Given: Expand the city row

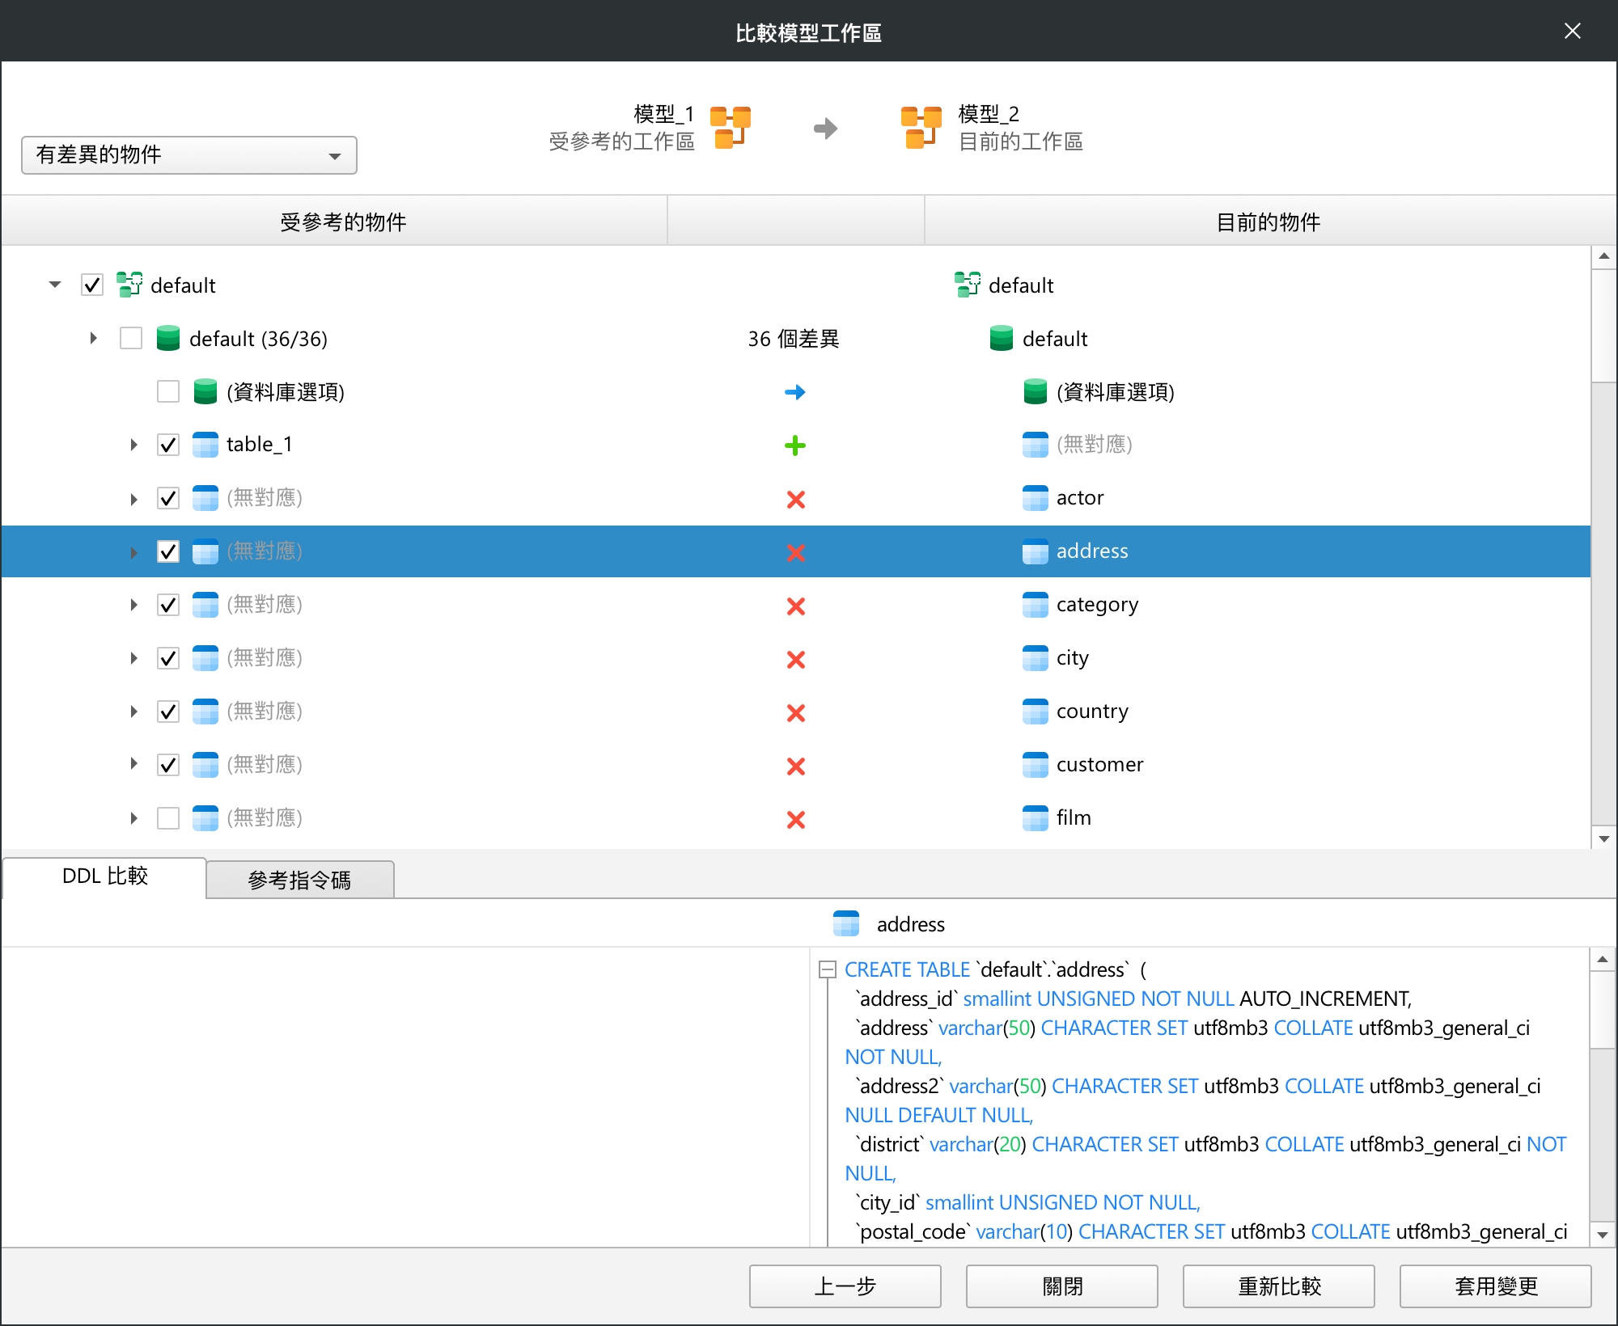Looking at the screenshot, I should 133,658.
